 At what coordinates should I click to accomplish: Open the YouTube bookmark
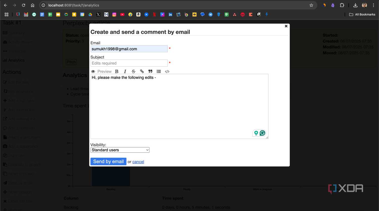pos(122,14)
